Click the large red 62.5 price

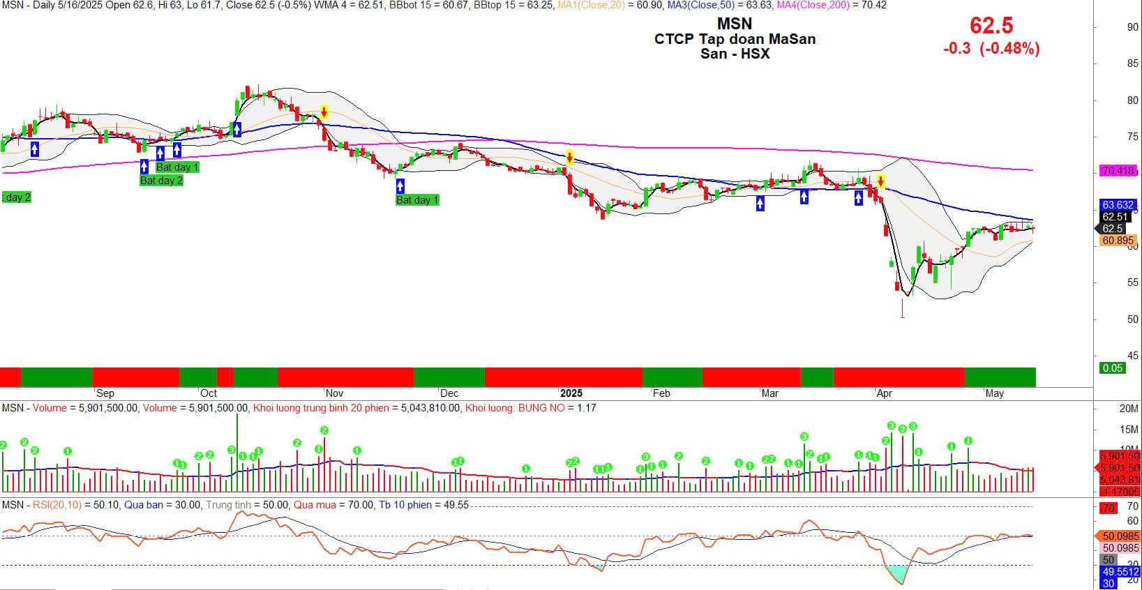[991, 25]
